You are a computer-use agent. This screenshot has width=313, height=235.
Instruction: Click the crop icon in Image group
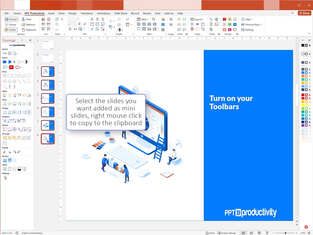pos(171,19)
